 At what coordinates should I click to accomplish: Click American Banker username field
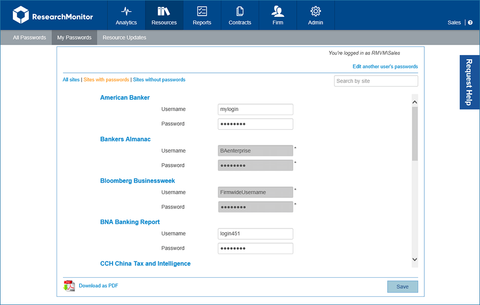255,109
